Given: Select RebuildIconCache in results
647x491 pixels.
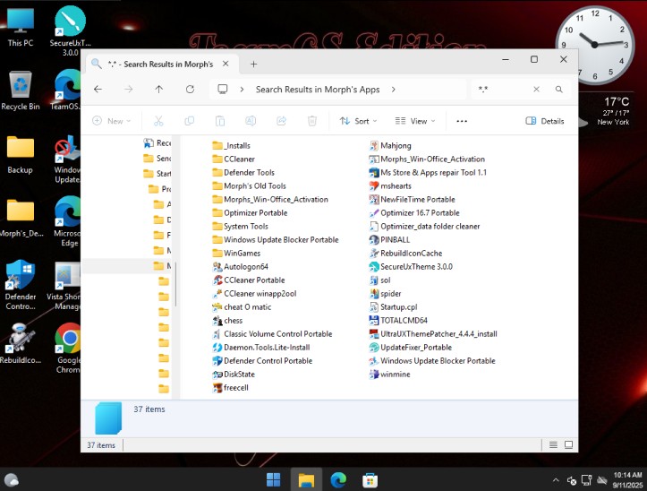Looking at the screenshot, I should coord(405,254).
